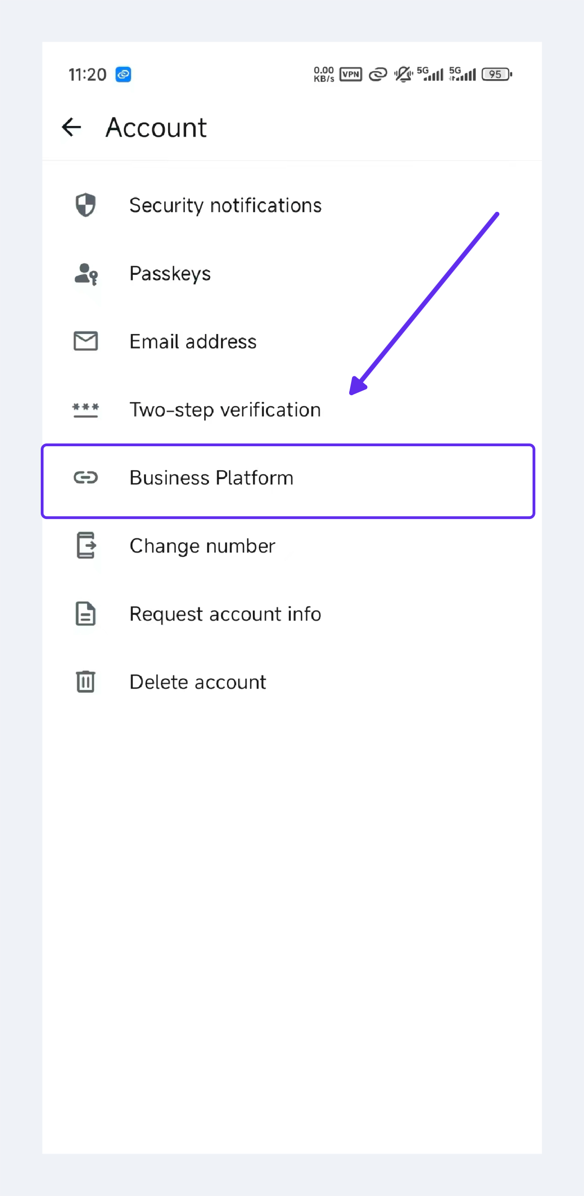
Task: Tap the Change number phone icon
Action: click(86, 545)
